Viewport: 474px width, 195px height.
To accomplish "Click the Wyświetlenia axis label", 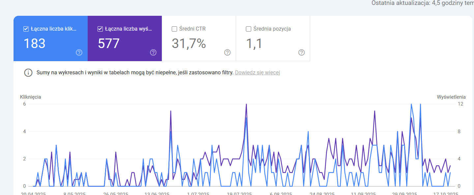I will [x=451, y=97].
